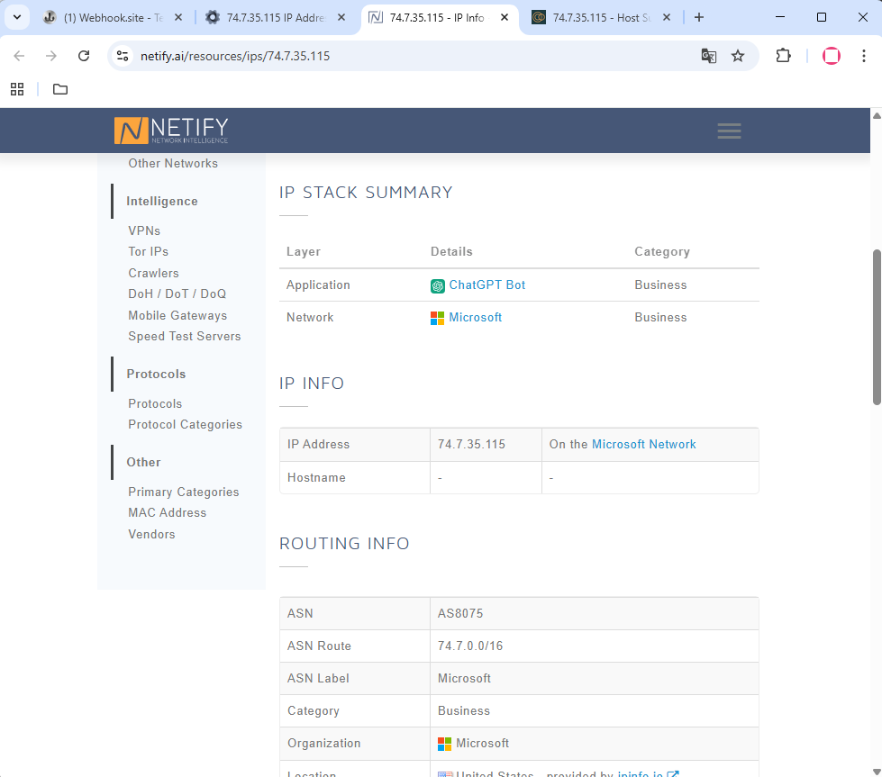
Task: Open MAC Address sidebar link
Action: click(167, 513)
